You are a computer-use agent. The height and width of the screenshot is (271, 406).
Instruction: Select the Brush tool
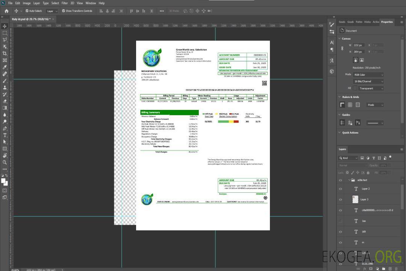click(x=5, y=81)
